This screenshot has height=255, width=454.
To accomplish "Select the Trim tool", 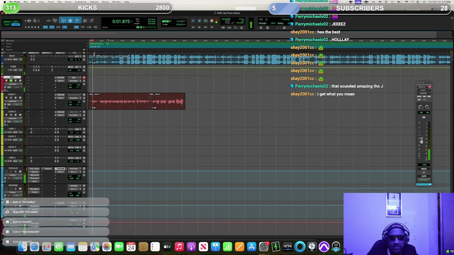I will [63, 21].
